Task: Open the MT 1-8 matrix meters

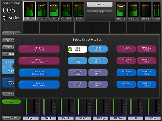Action: point(146,11)
